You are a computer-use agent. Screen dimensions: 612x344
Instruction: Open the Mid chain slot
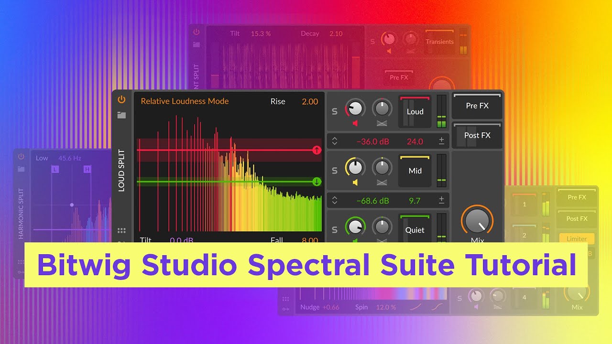coord(415,171)
